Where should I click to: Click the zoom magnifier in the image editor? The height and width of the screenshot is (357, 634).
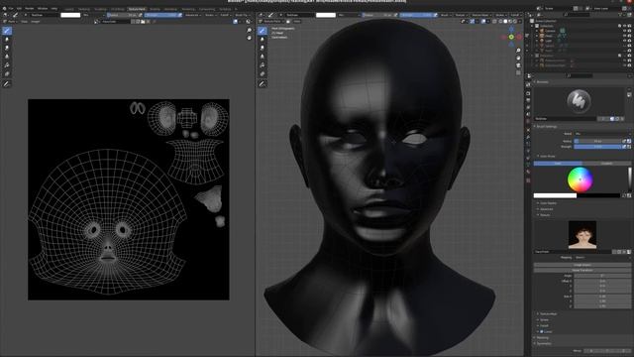coord(249,31)
